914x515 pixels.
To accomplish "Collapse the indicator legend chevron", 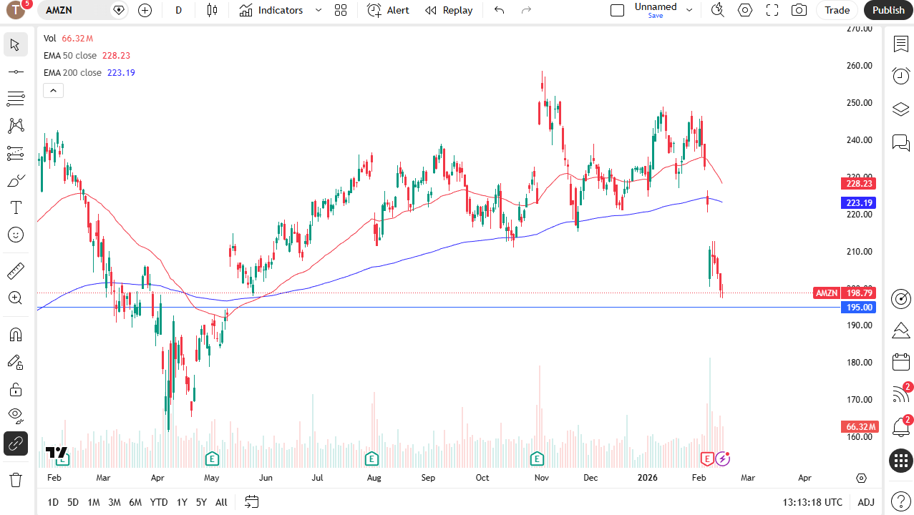I will point(54,90).
